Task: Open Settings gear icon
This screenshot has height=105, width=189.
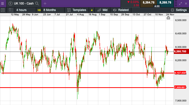Action: 172,10
